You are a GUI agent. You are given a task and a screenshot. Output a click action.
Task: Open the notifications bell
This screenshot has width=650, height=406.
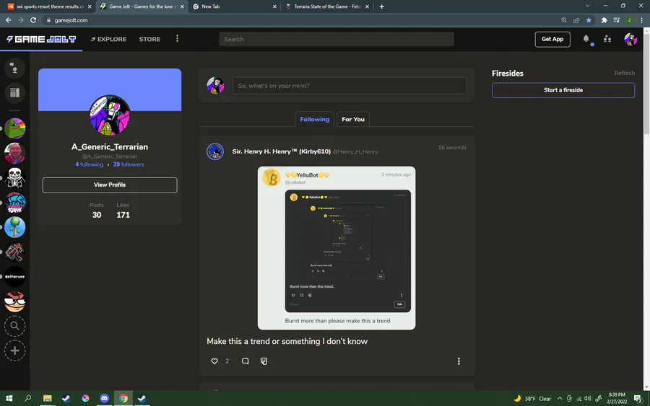pos(586,39)
